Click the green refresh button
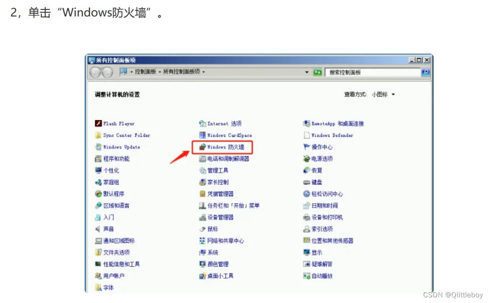The image size is (490, 303). click(317, 72)
